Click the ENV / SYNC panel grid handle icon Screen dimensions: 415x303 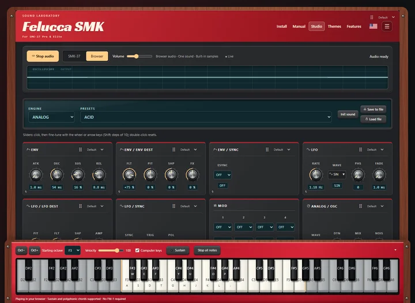[x=267, y=149]
